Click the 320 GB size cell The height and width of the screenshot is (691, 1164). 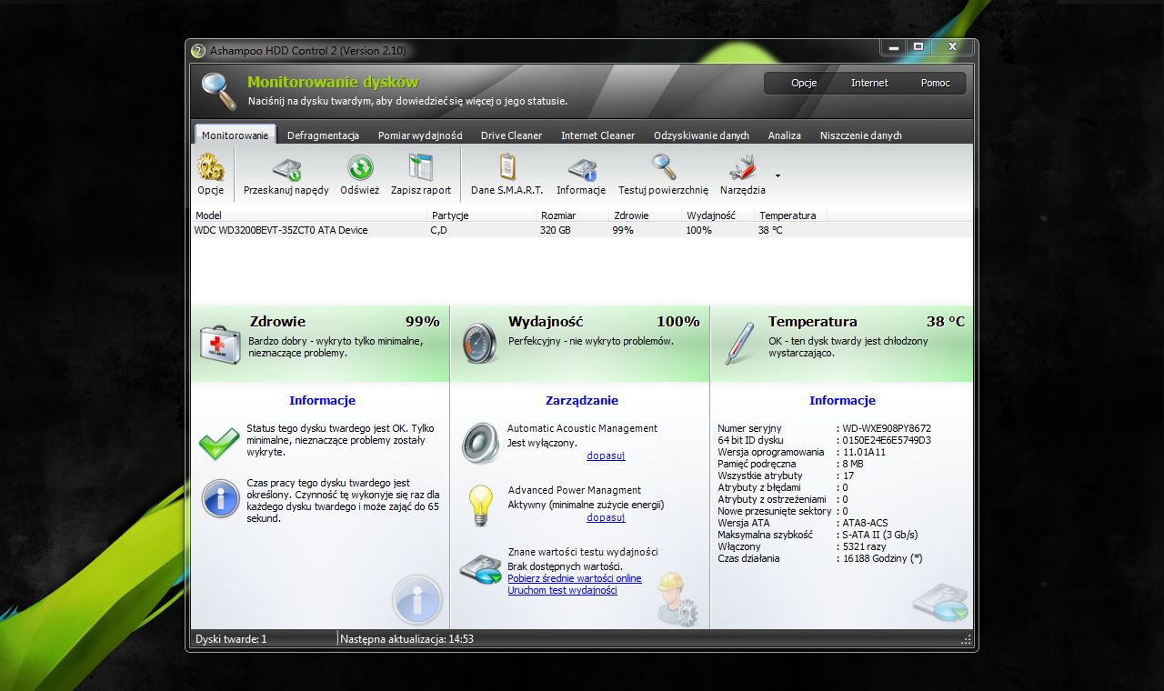(x=557, y=230)
